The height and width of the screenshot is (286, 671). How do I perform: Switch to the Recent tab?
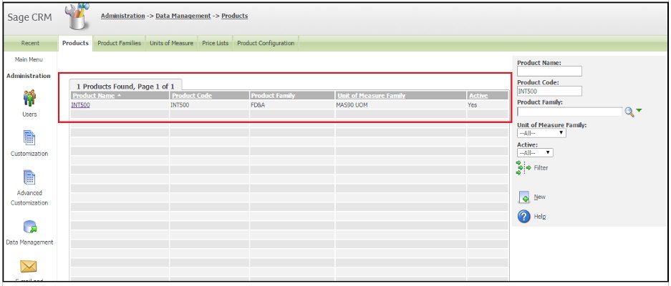tap(30, 43)
